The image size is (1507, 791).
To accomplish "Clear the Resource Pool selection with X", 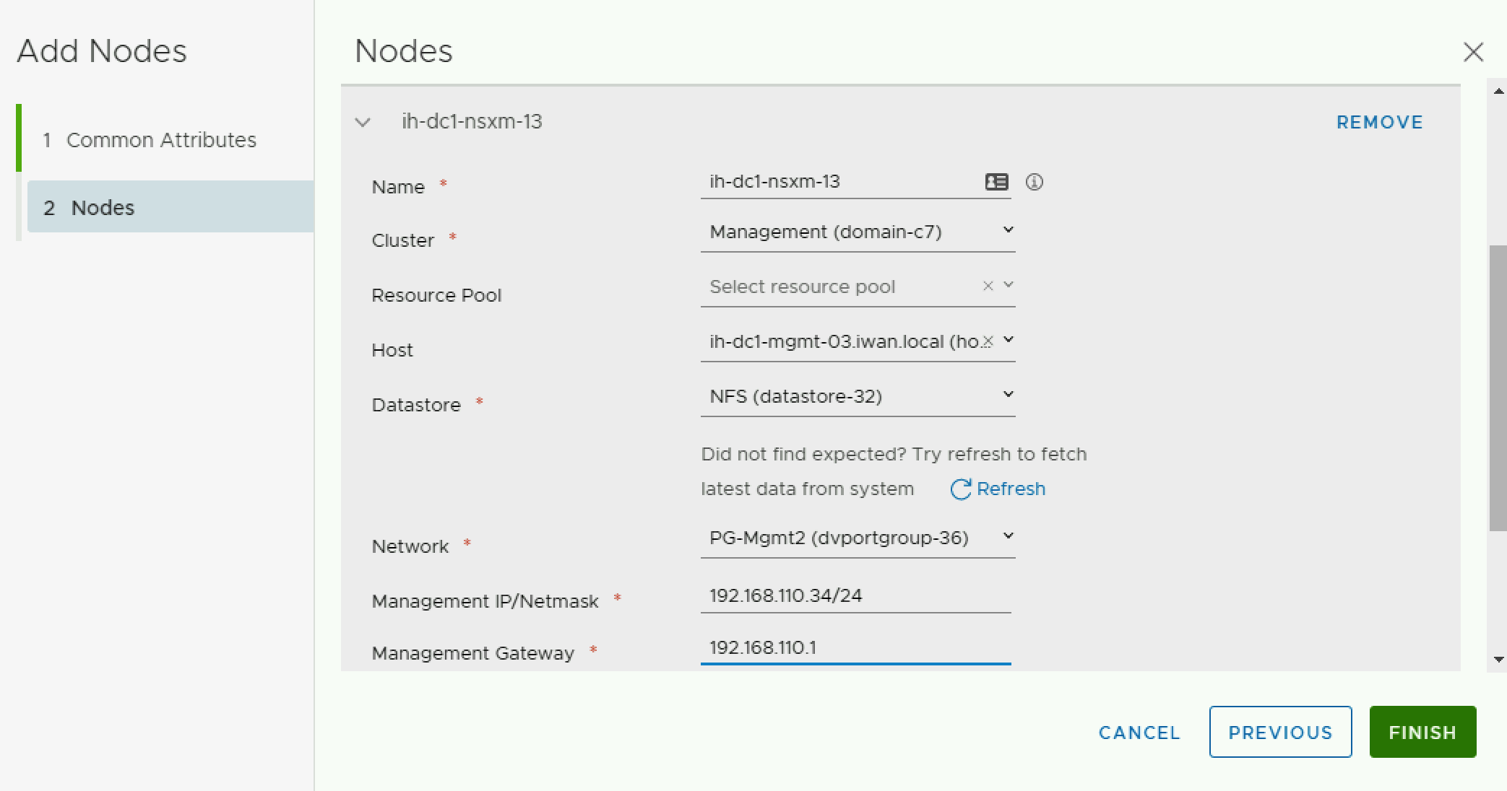I will click(x=988, y=286).
